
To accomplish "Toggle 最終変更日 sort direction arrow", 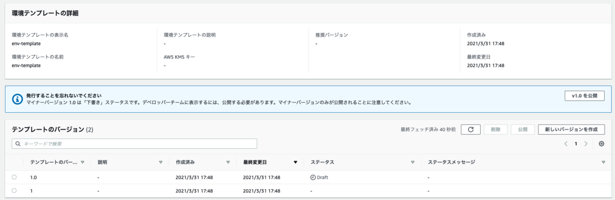I will click(295, 162).
